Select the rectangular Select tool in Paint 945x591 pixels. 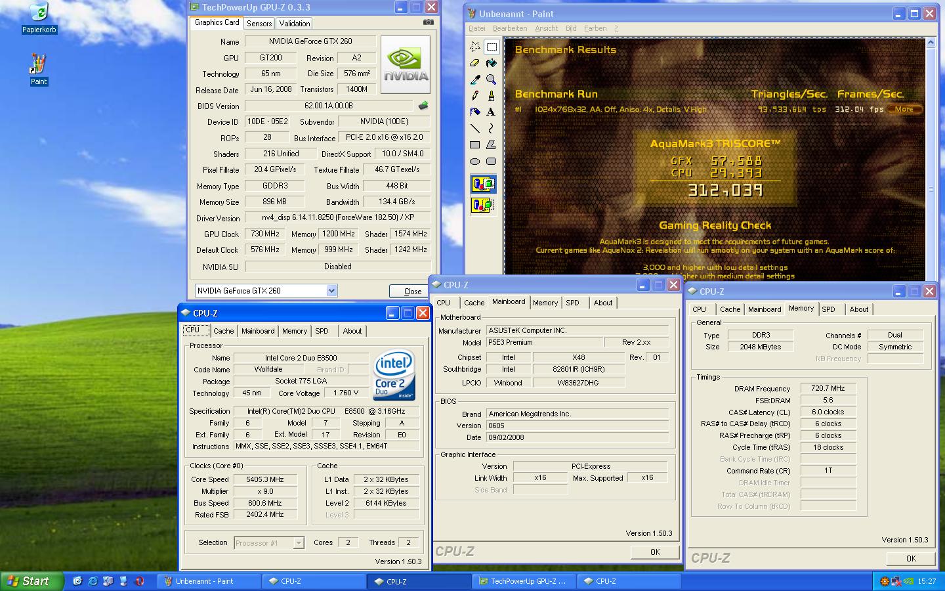[491, 47]
